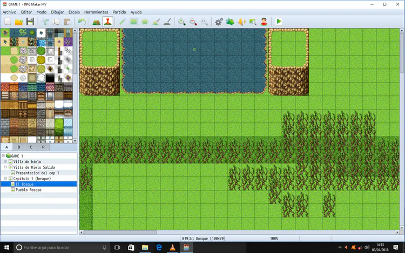This screenshot has height=253, width=405.
Task: Click the Copy icon in toolbar
Action: [56, 22]
